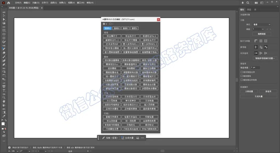
Task: Close the 未标题-1 document tab
Action: point(42,8)
